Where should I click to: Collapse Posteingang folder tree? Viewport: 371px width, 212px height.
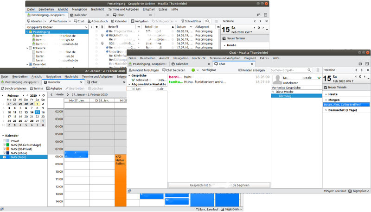tap(27, 31)
